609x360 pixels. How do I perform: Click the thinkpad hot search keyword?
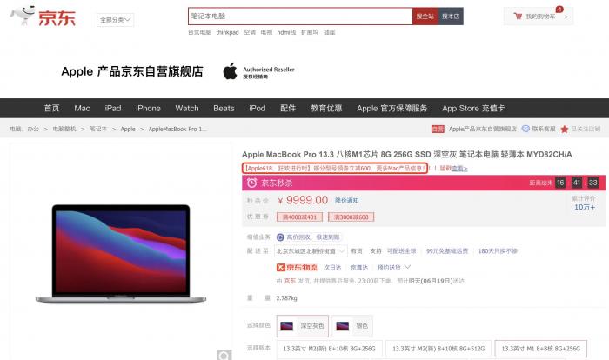tap(228, 32)
